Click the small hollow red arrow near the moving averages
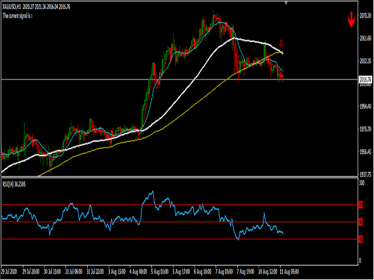Image resolution: width=374 pixels, height=280 pixels. coord(281,43)
